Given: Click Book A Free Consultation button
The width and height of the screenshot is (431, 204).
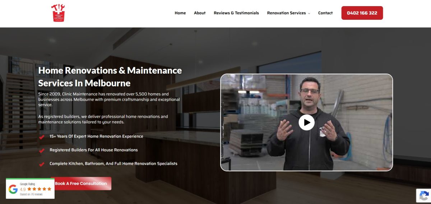Looking at the screenshot, I should click(x=81, y=184).
